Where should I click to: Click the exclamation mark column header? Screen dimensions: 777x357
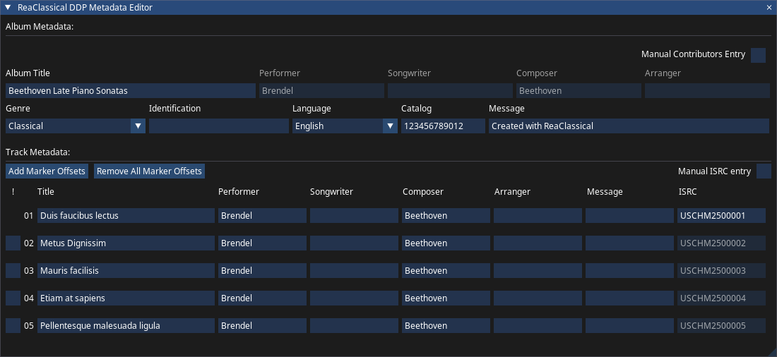pos(13,192)
